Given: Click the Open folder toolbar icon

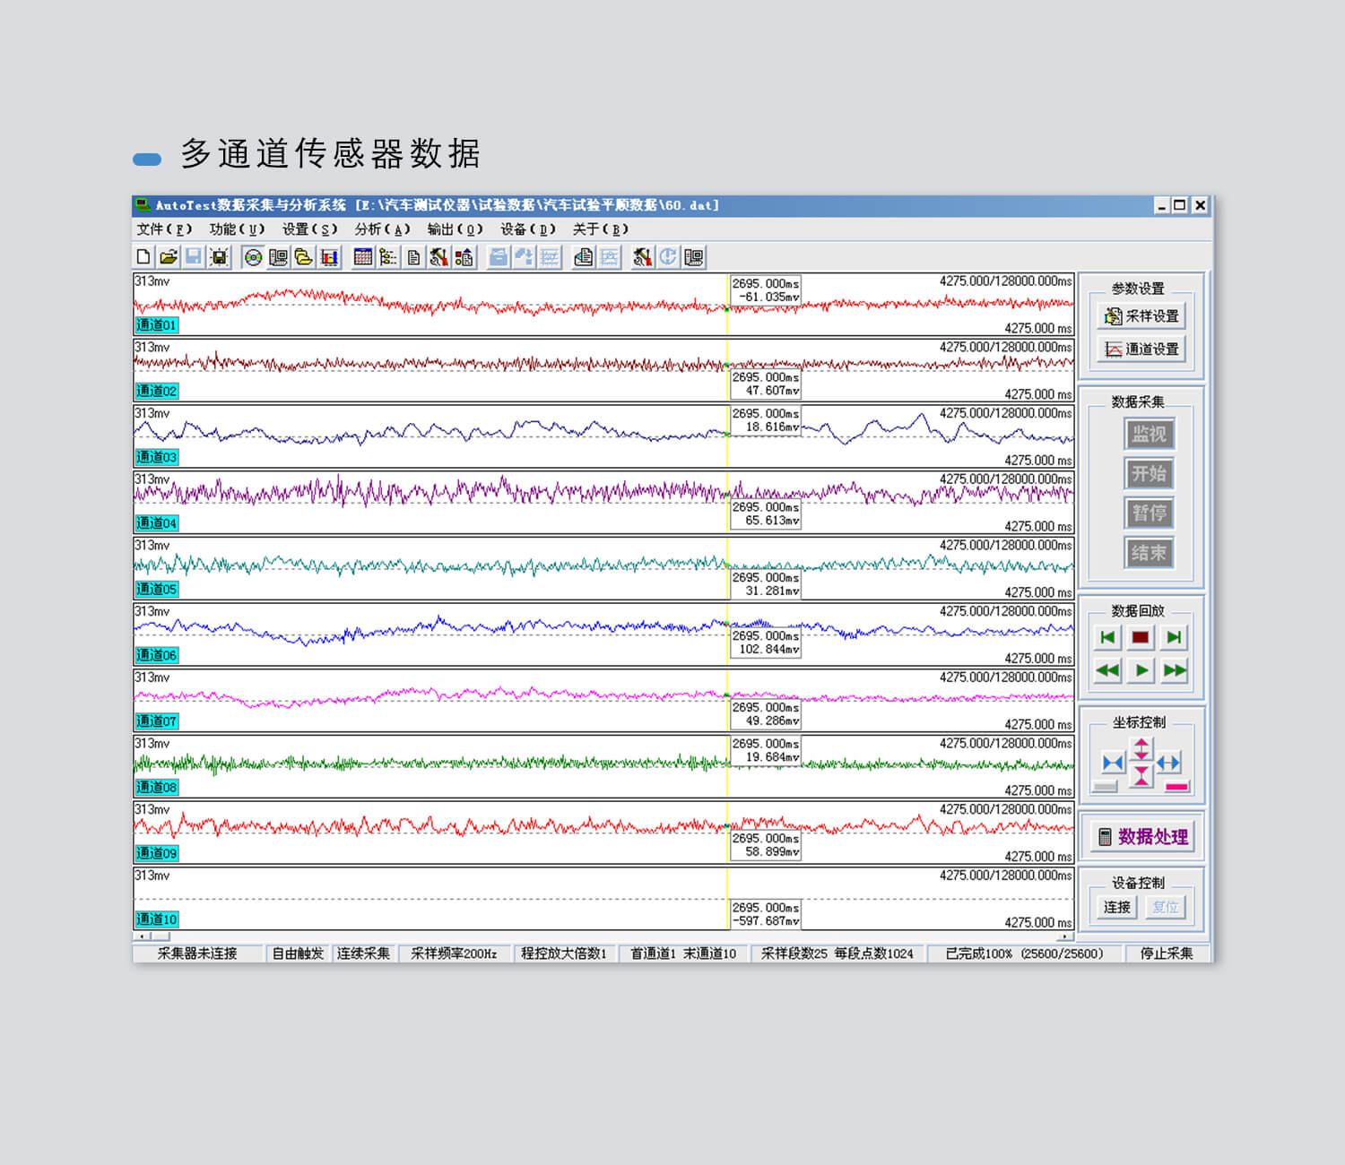Looking at the screenshot, I should (x=169, y=257).
